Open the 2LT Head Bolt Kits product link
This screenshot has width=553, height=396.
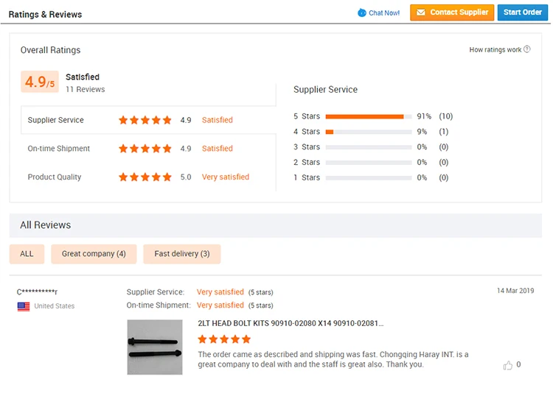pos(291,323)
